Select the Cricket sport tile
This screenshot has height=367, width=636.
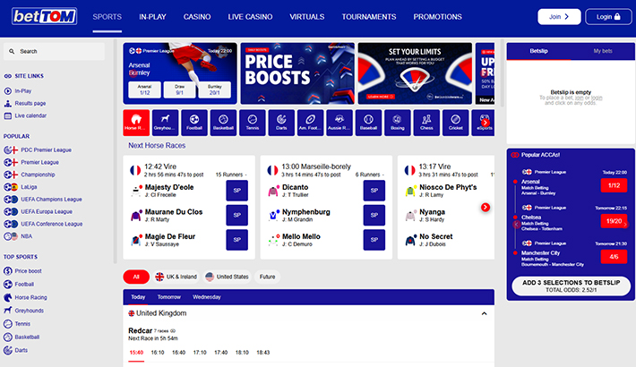click(456, 123)
